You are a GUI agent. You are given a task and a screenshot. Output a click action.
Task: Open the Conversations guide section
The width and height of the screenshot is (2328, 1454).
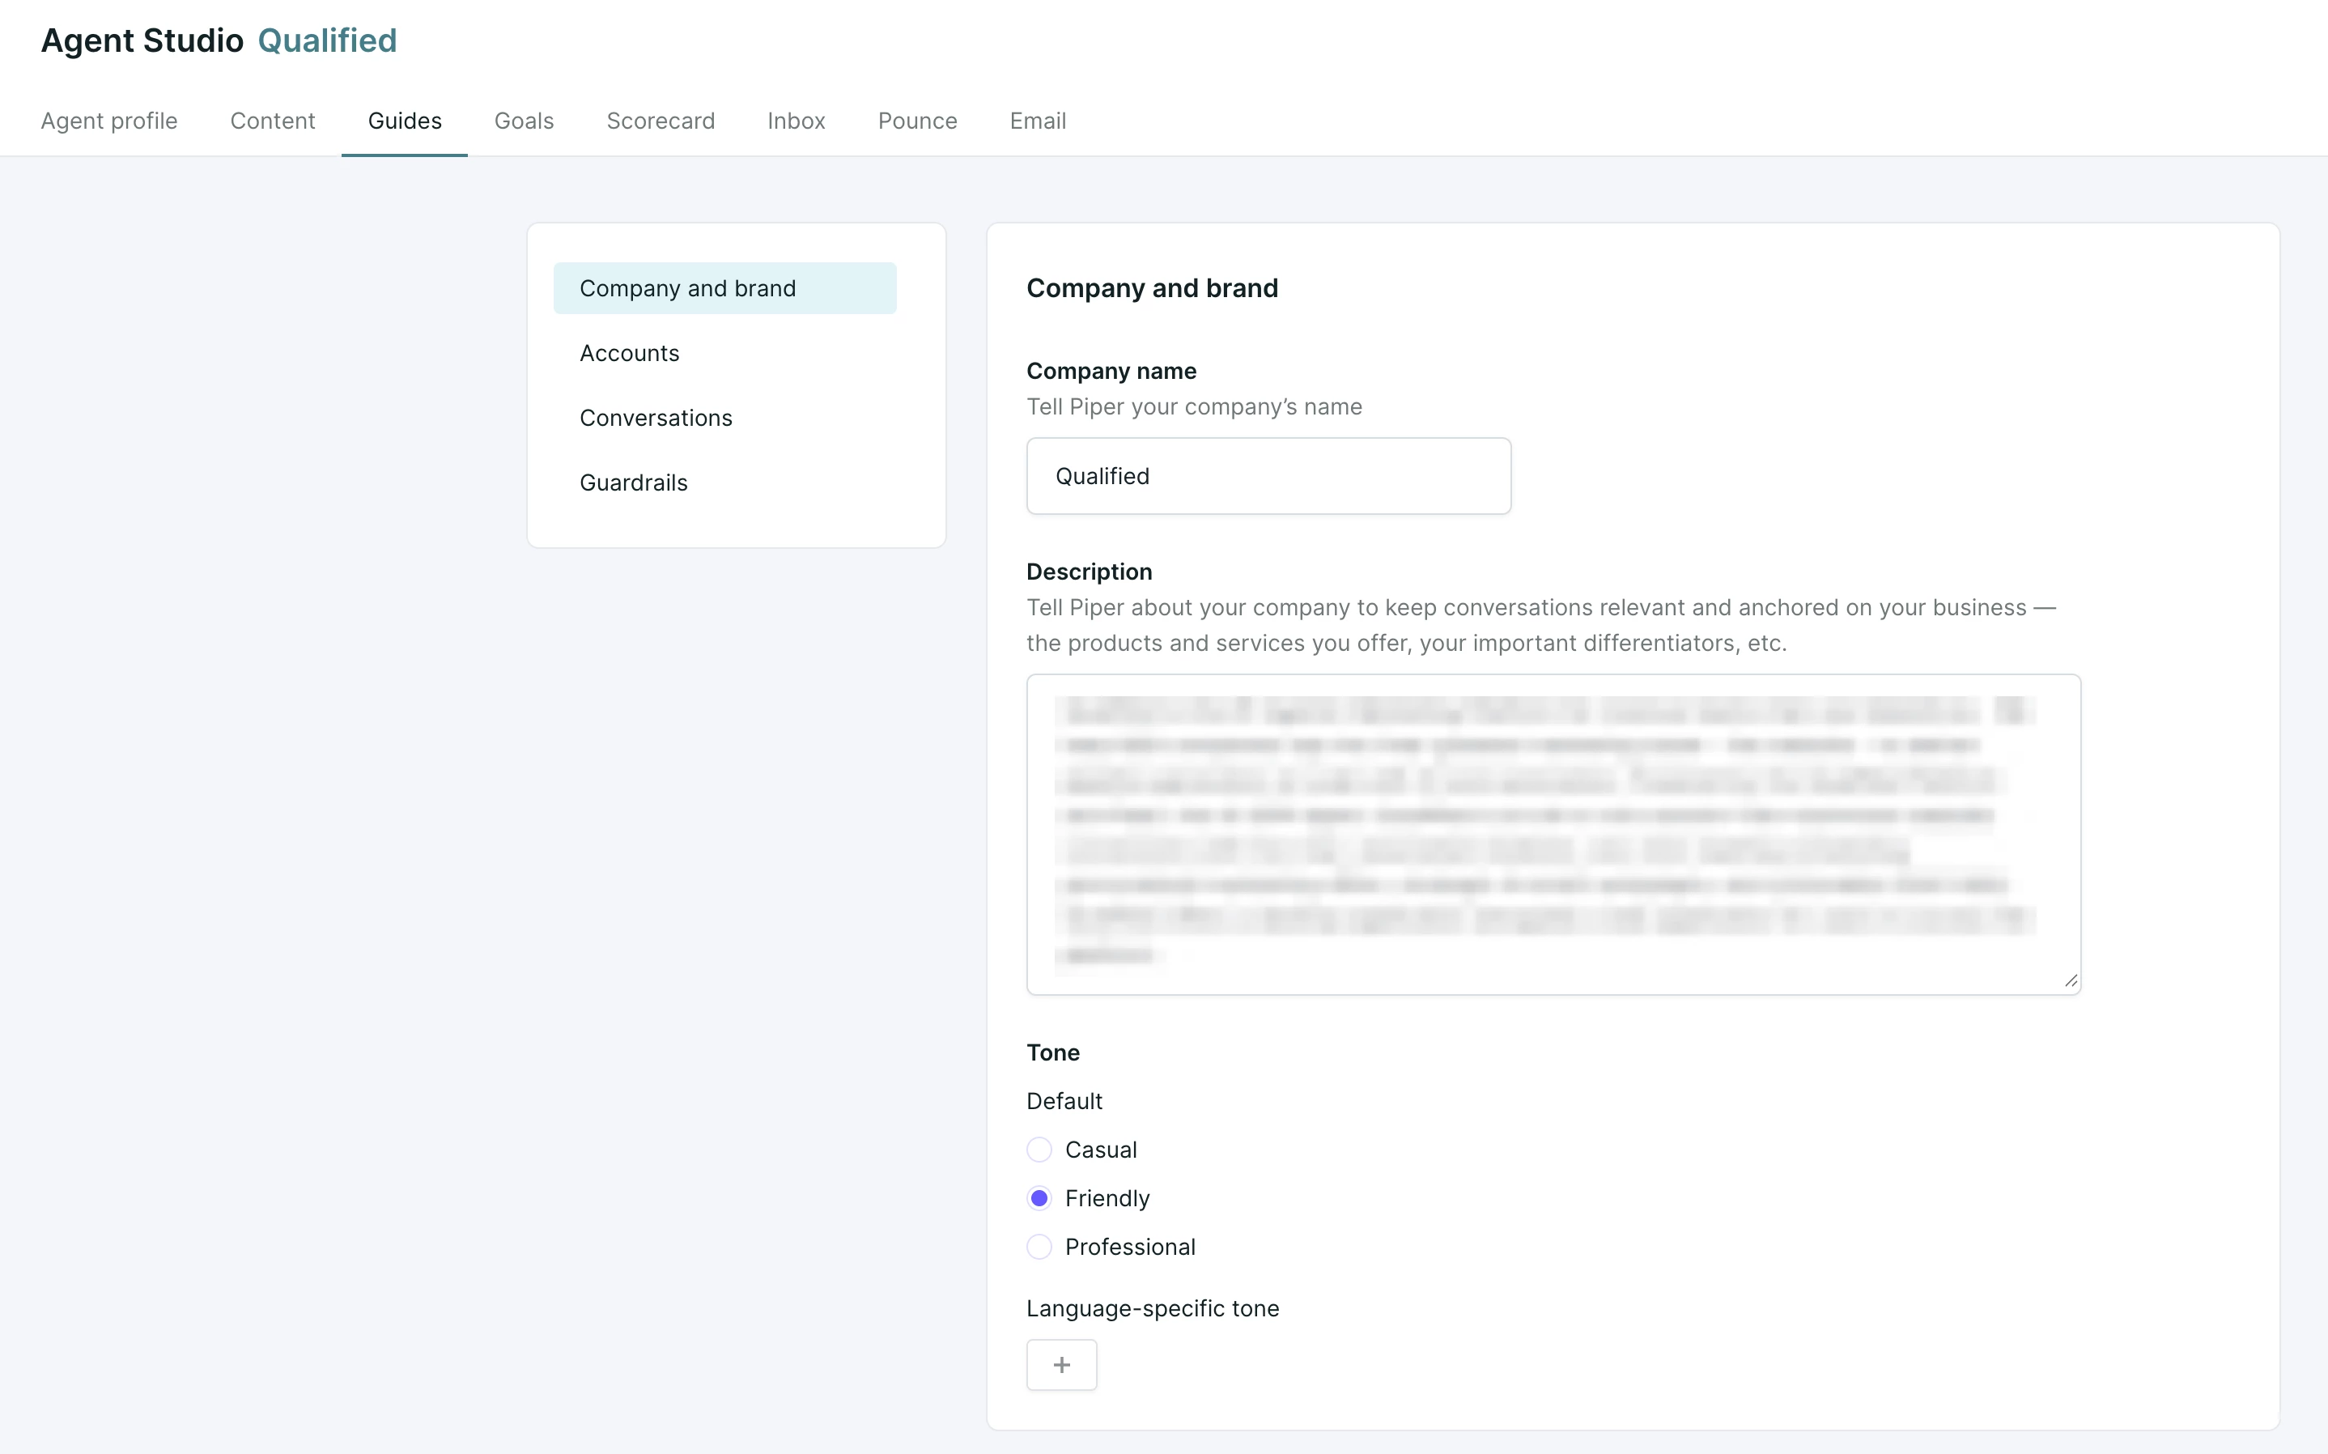pyautogui.click(x=656, y=418)
